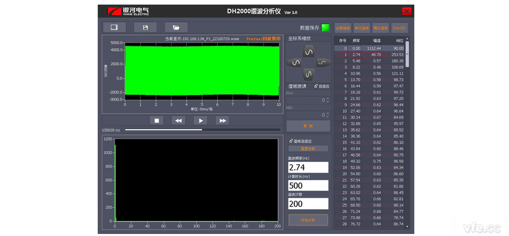Click the open folder icon
The height and width of the screenshot is (236, 509).
(x=176, y=27)
